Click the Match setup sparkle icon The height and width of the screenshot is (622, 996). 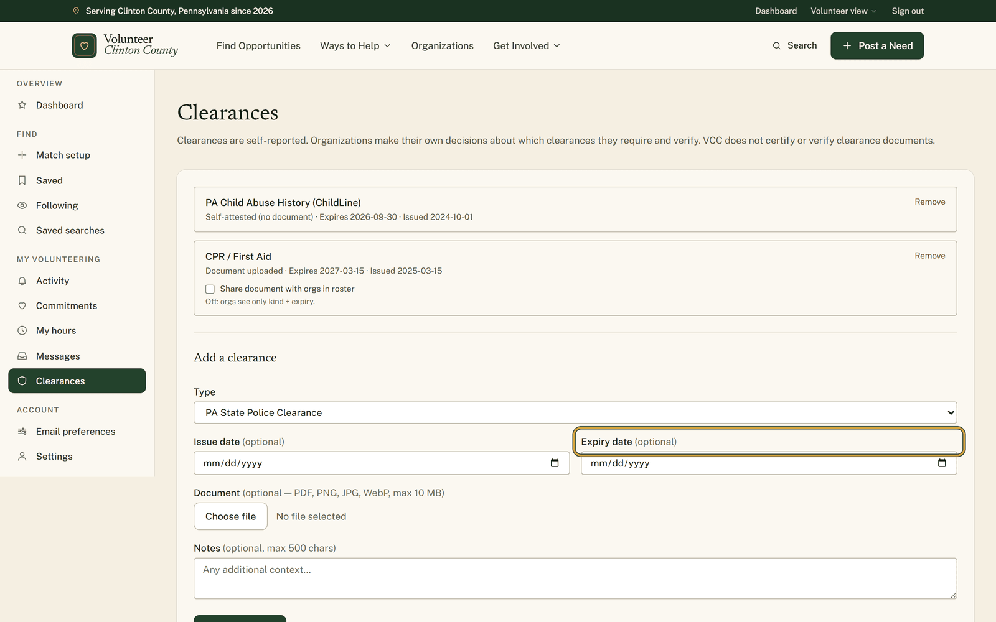[22, 155]
